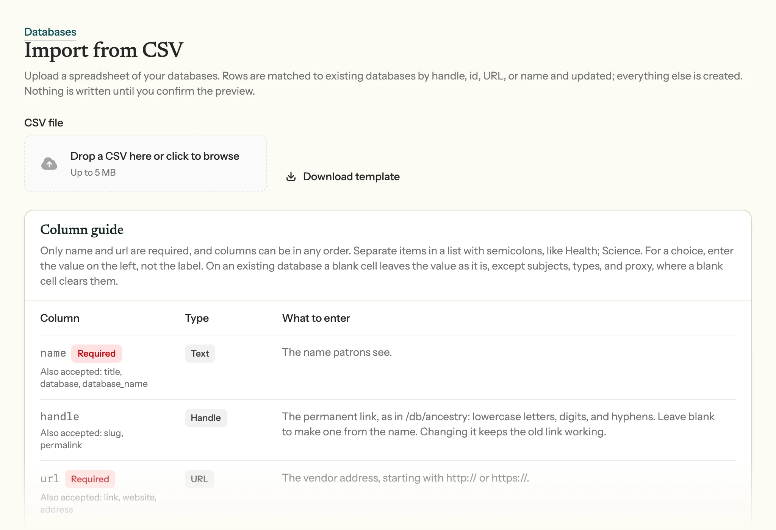Click the Handle type badge

[x=206, y=418]
